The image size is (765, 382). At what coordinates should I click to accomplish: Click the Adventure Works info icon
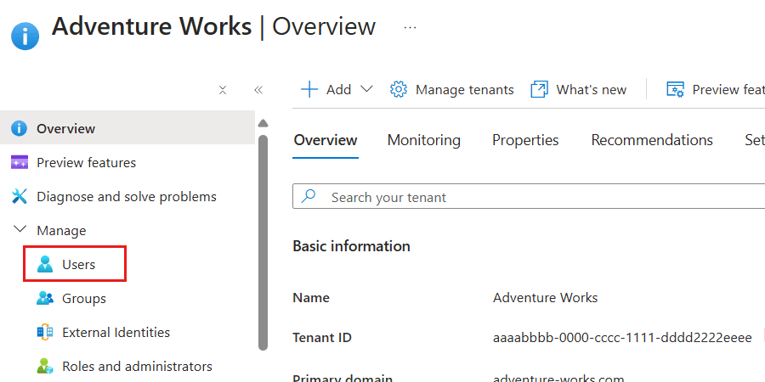click(25, 37)
